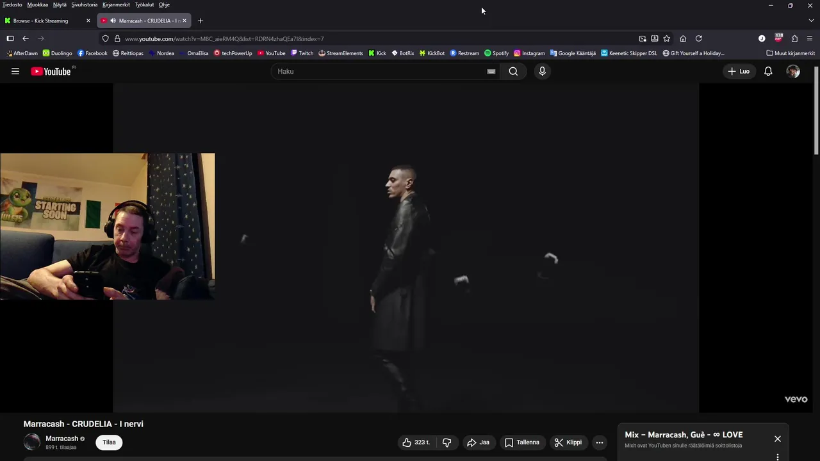Screen dimensions: 820x461
Task: Create a clip with Klippi
Action: [x=568, y=442]
